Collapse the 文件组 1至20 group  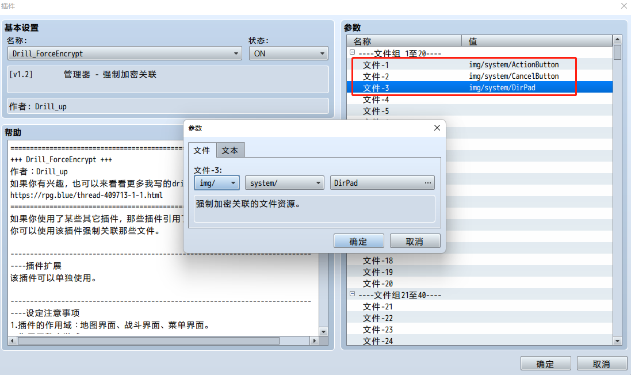[352, 52]
